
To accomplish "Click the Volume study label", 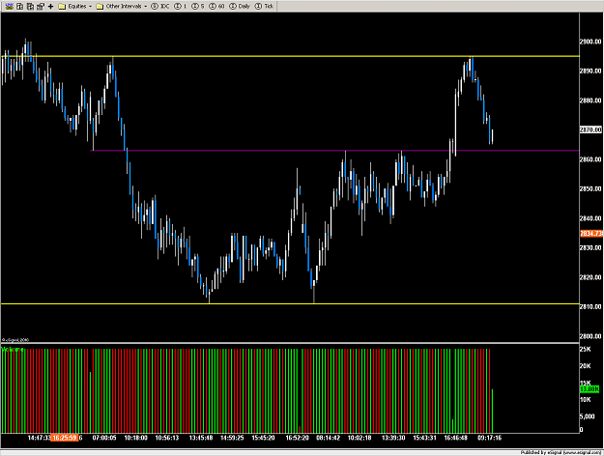I will pos(13,350).
